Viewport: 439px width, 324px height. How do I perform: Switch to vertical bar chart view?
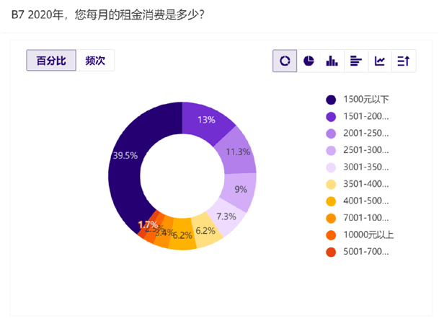tap(332, 61)
